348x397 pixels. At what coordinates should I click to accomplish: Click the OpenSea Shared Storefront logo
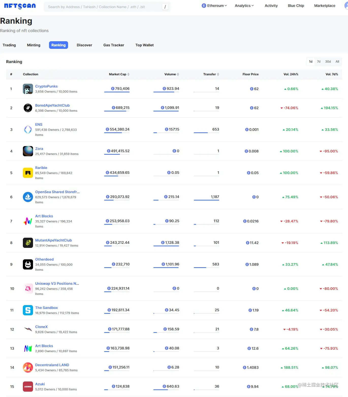tap(28, 197)
